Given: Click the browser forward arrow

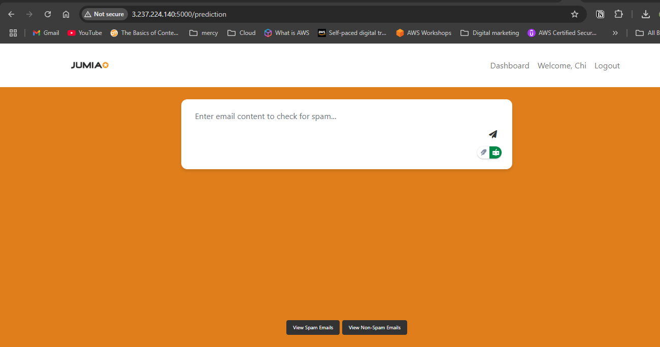Looking at the screenshot, I should click(29, 14).
